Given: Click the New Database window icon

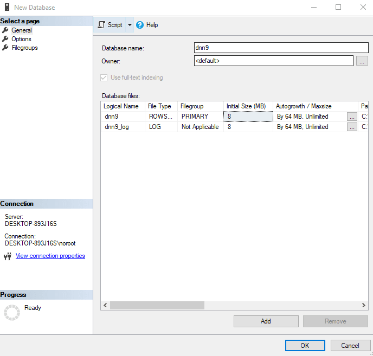Looking at the screenshot, I should (x=7, y=8).
